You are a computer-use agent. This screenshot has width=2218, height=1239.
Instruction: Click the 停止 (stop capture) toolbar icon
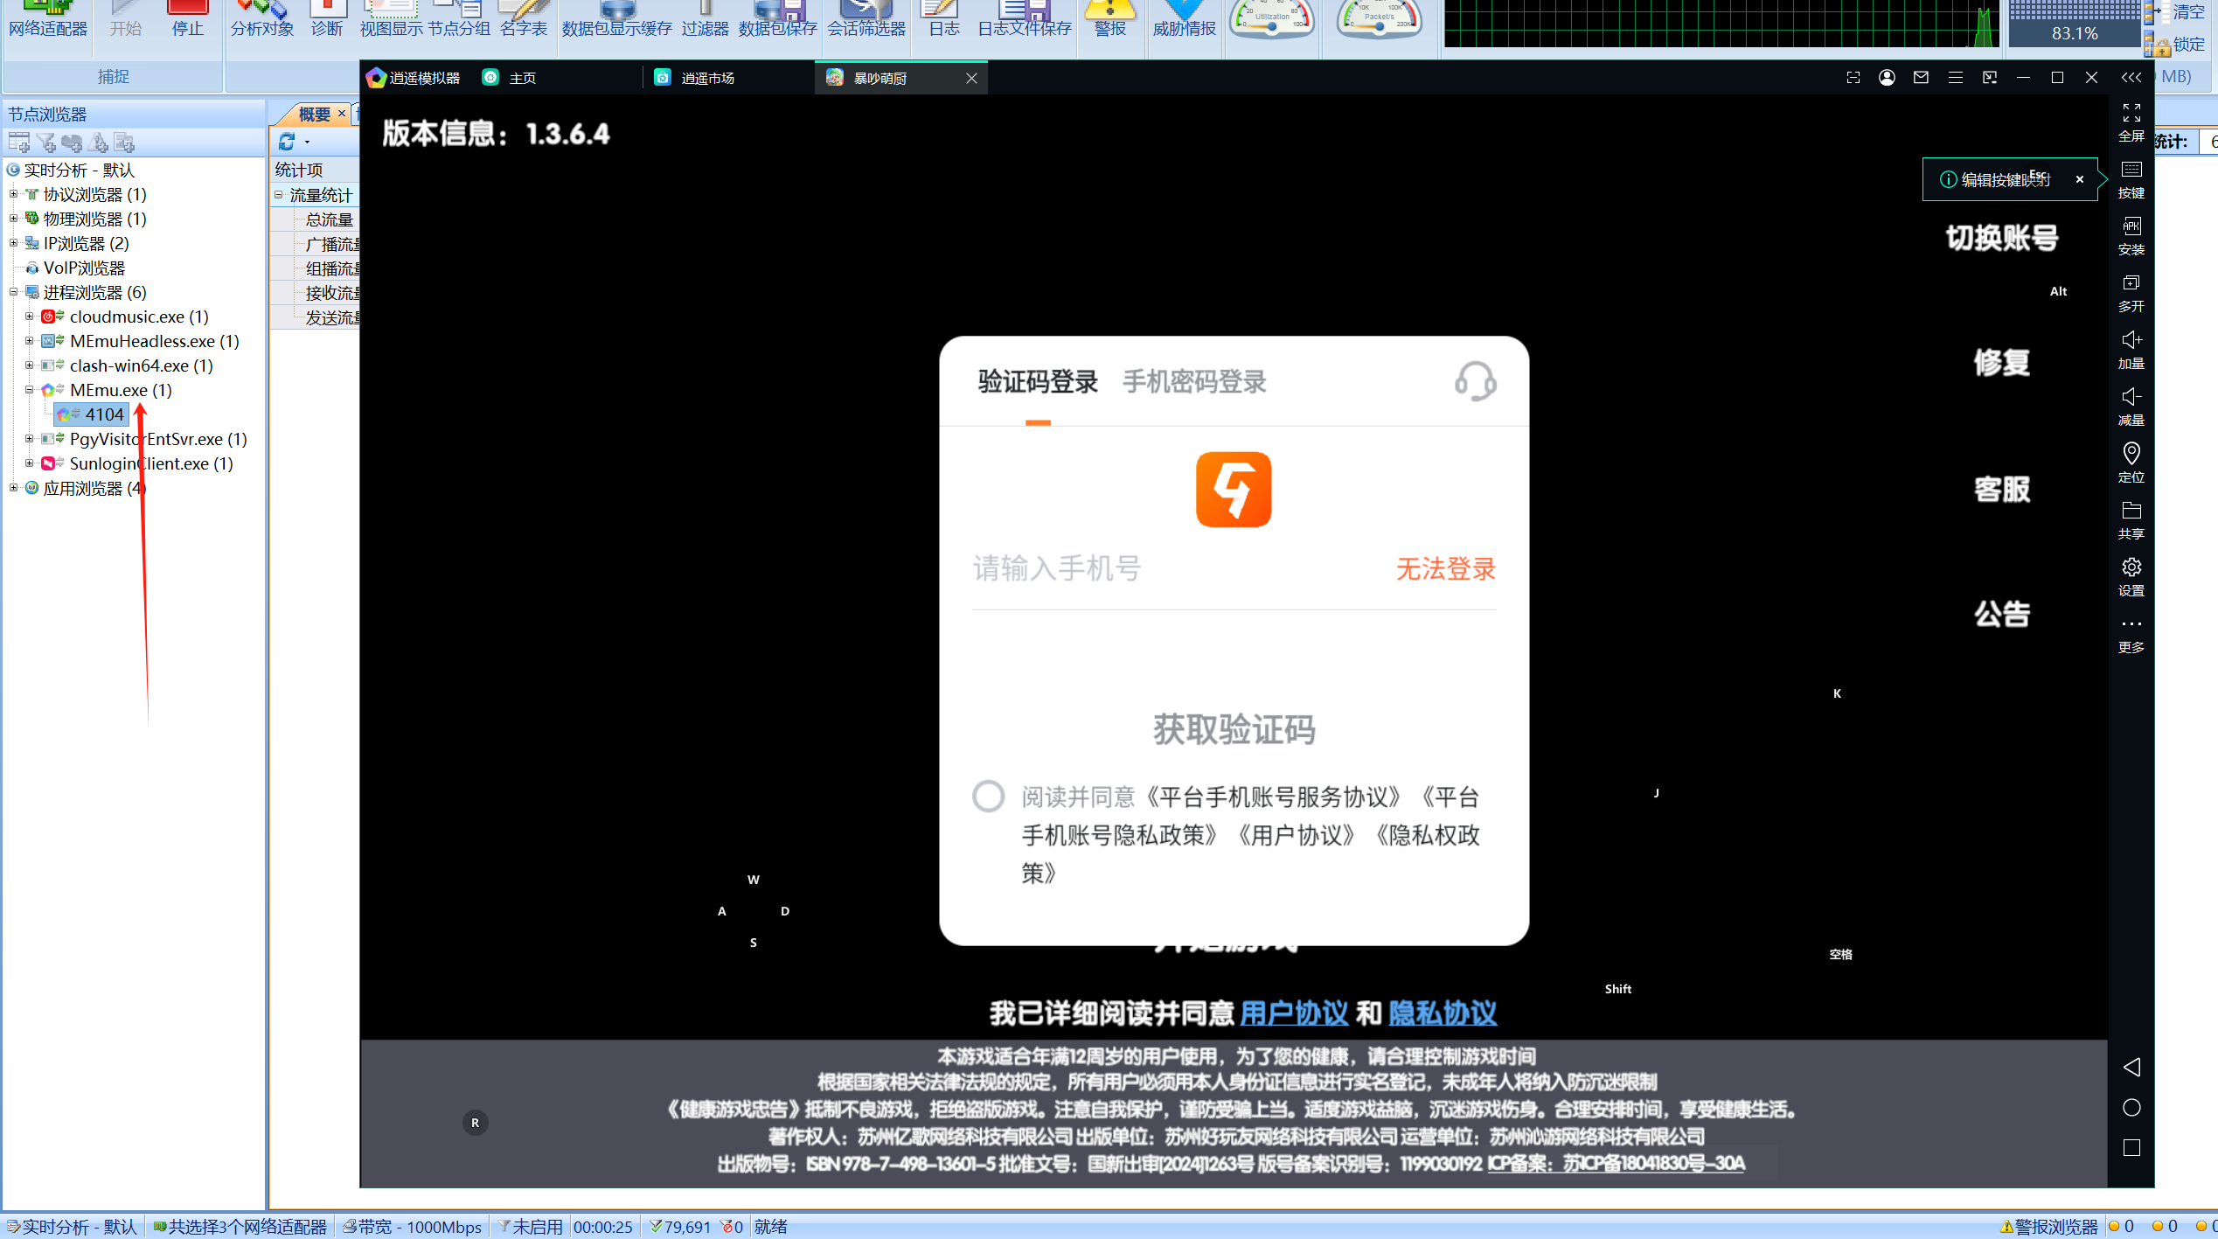(187, 17)
